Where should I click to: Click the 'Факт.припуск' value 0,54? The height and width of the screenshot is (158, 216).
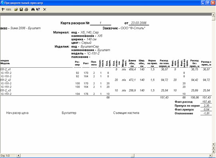click(x=206, y=109)
